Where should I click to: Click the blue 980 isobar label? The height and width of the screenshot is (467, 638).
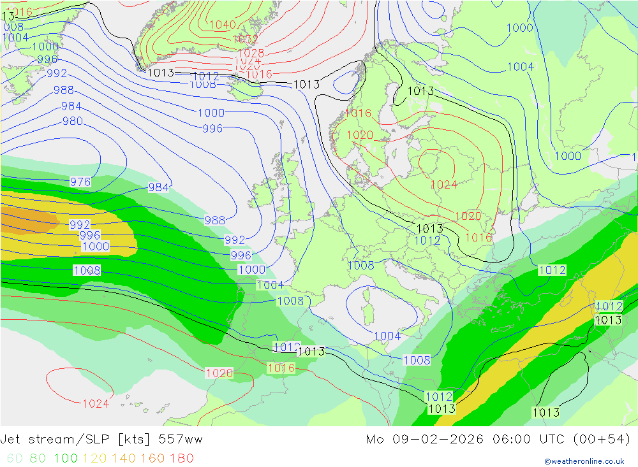[x=73, y=121]
